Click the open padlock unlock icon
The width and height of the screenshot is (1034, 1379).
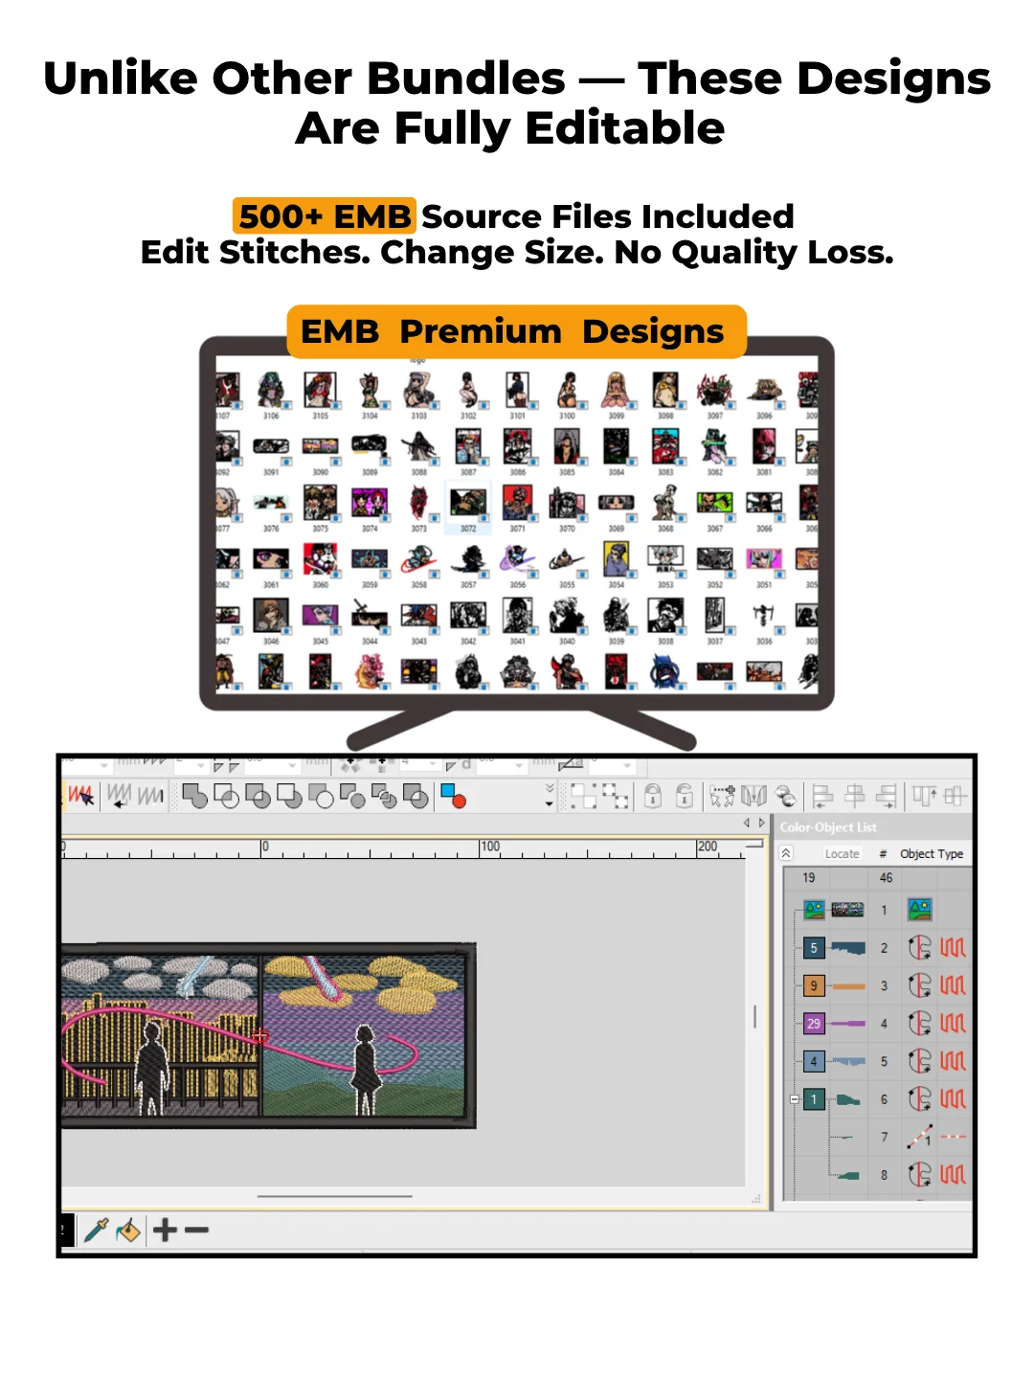click(x=685, y=796)
